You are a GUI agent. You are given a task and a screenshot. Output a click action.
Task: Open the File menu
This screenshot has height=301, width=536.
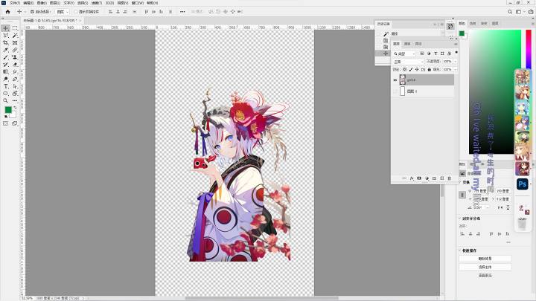click(x=15, y=3)
